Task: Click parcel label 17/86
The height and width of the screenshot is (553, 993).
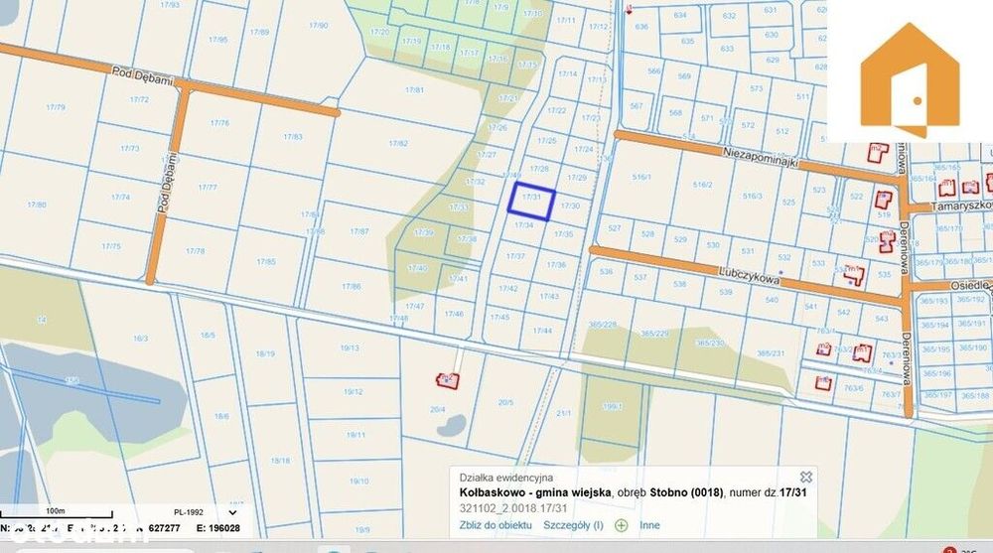Action: 352,286
